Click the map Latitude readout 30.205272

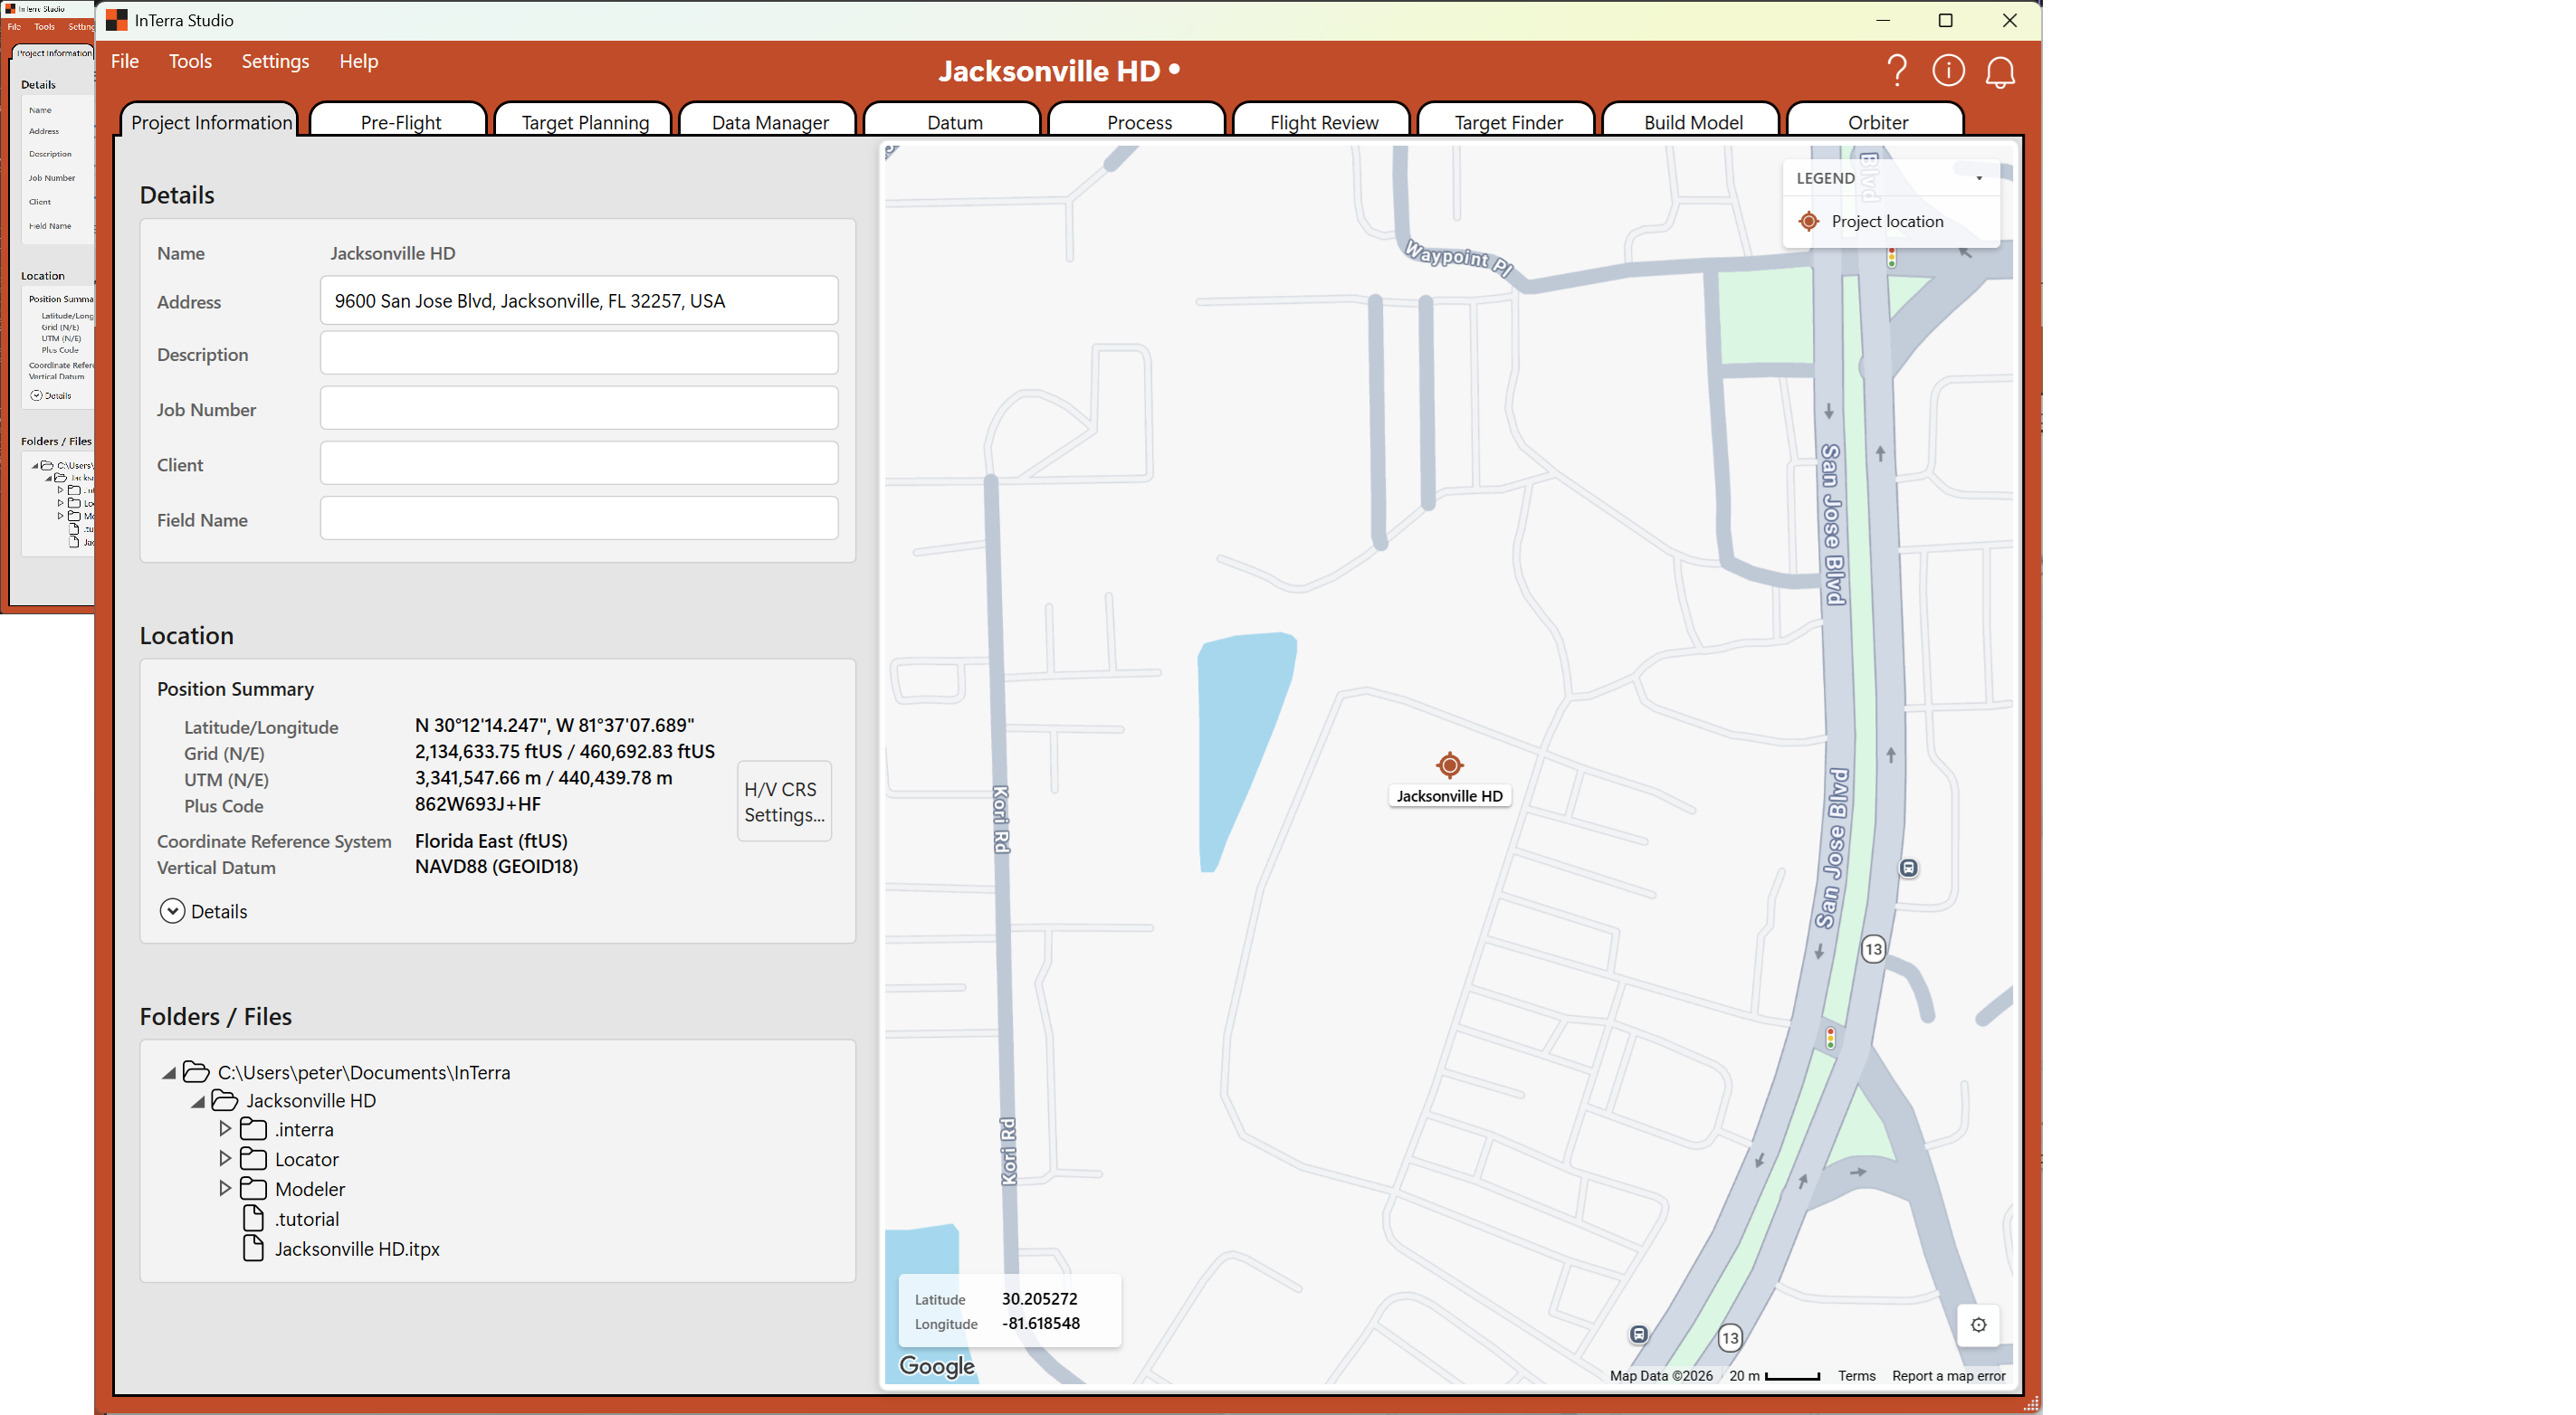(1040, 1299)
